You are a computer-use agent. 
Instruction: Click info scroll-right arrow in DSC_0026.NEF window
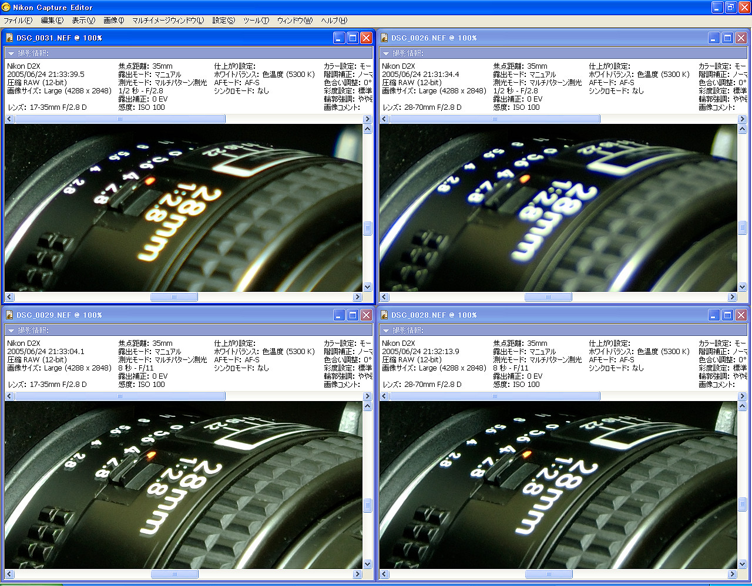coord(742,119)
